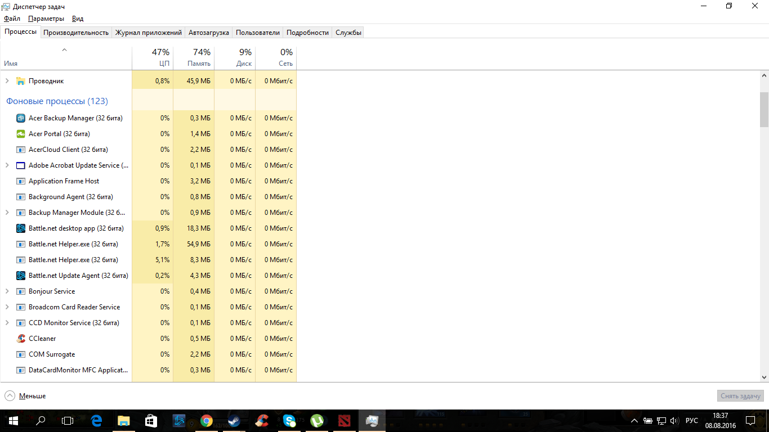
Task: Switch to the Журнал приложений tab
Action: coord(149,33)
